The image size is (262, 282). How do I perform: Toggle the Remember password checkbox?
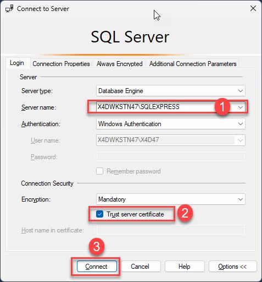click(100, 171)
